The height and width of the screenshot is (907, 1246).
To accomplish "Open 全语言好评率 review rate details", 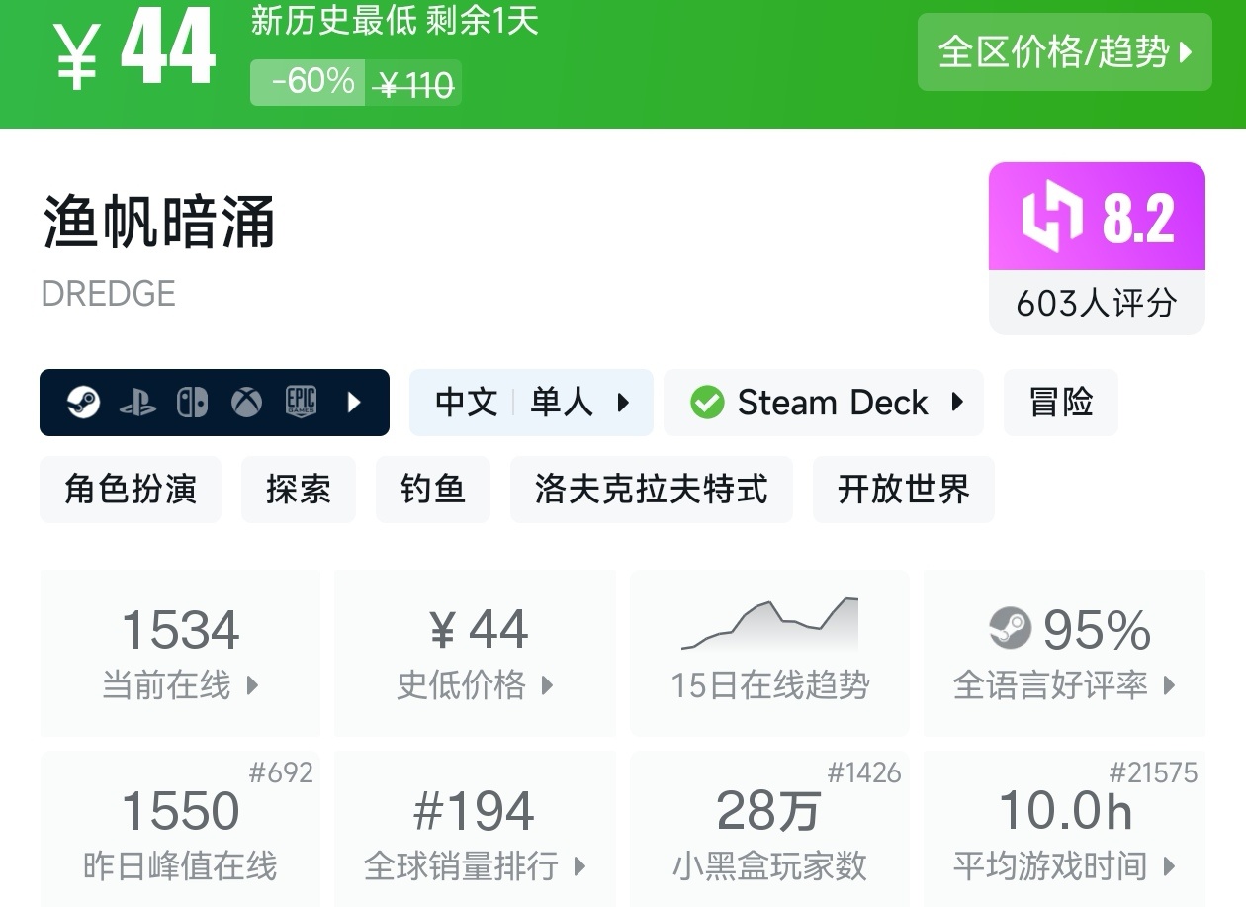I will tap(1064, 653).
